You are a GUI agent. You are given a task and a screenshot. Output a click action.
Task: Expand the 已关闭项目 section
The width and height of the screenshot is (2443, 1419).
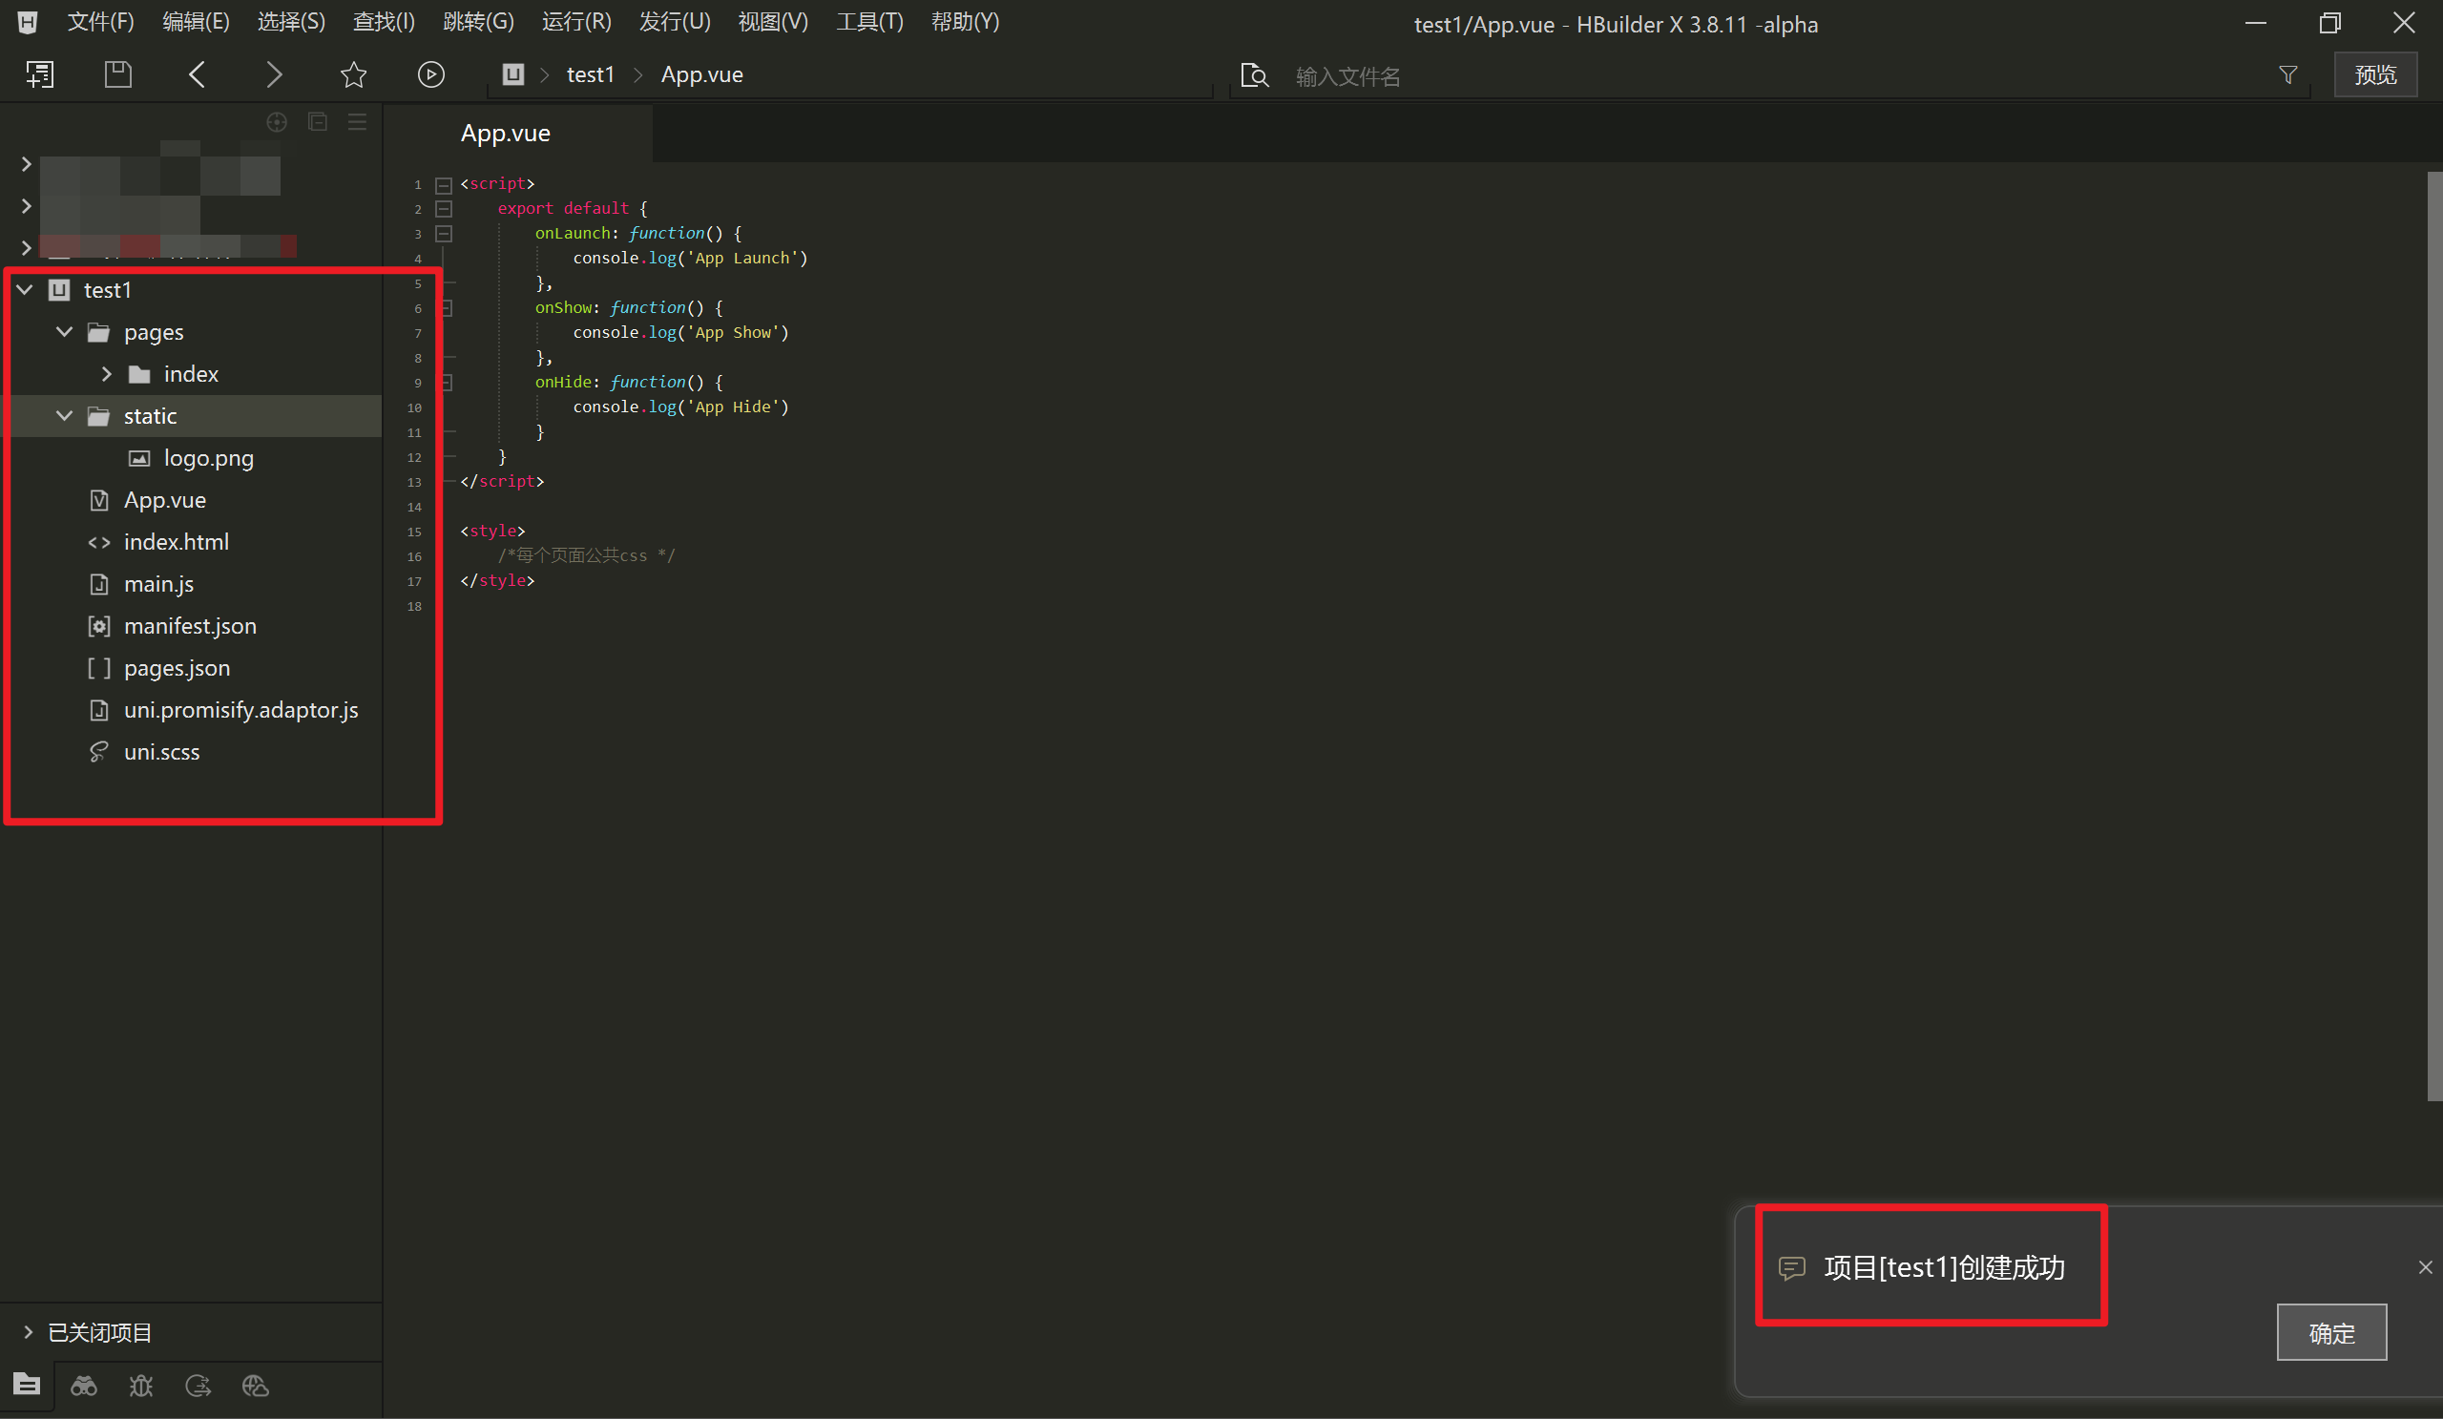tap(28, 1333)
